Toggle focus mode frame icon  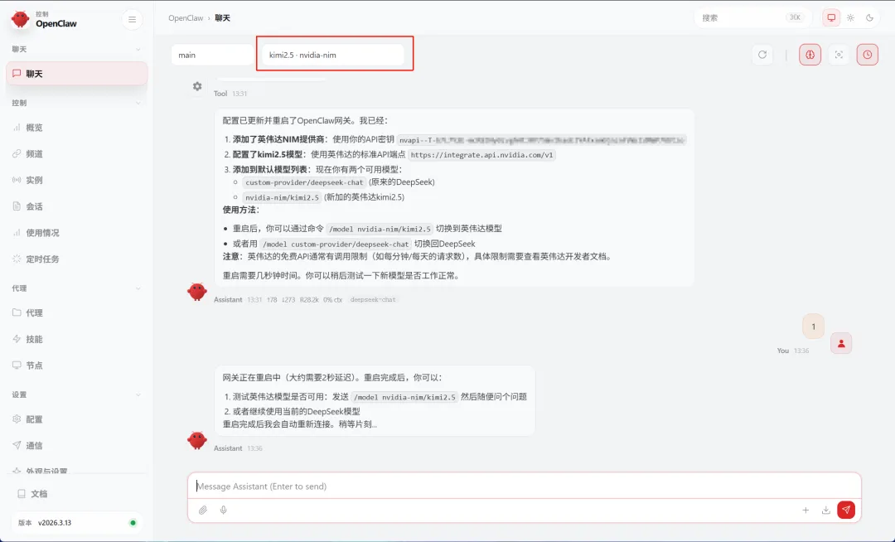coord(839,55)
